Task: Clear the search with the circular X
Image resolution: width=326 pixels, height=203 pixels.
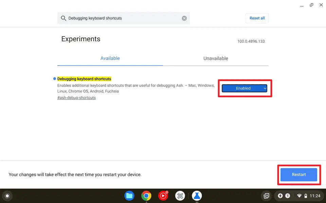Action: click(x=184, y=18)
